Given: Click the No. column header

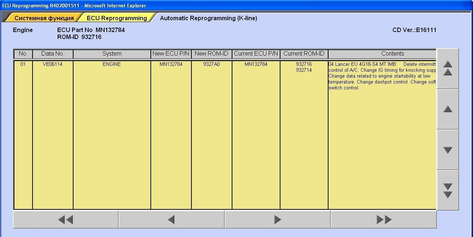Looking at the screenshot, I should (x=23, y=54).
